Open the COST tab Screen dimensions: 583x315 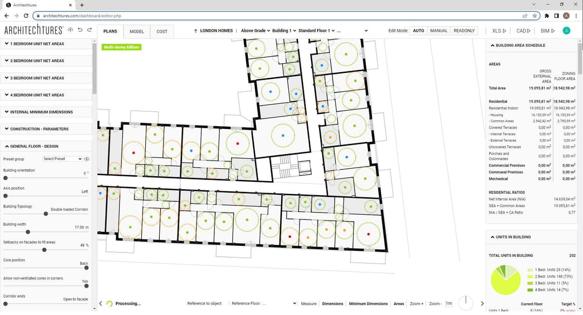pyautogui.click(x=162, y=31)
